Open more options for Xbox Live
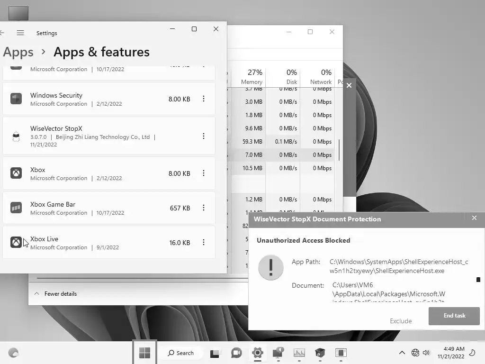485x364 pixels. coord(204,242)
